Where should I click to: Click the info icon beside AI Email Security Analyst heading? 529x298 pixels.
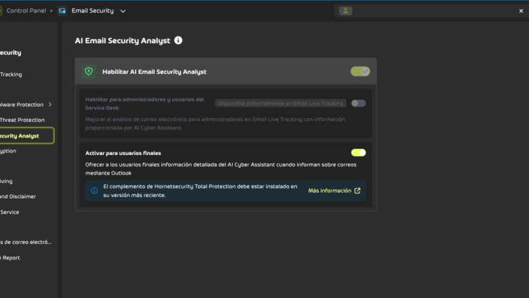[178, 41]
